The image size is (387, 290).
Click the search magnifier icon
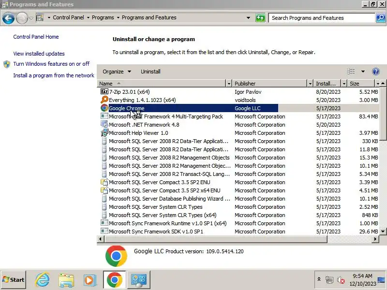(381, 18)
